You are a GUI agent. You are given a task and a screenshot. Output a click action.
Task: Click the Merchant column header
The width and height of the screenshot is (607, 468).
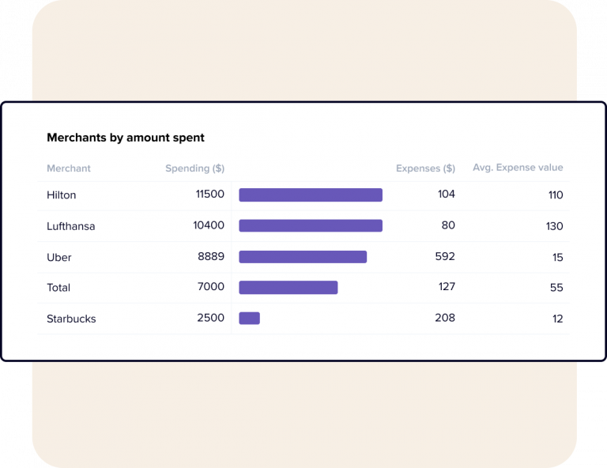click(x=69, y=168)
